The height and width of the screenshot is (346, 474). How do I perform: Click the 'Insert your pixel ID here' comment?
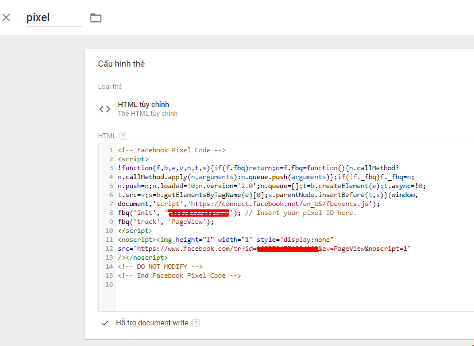click(301, 213)
